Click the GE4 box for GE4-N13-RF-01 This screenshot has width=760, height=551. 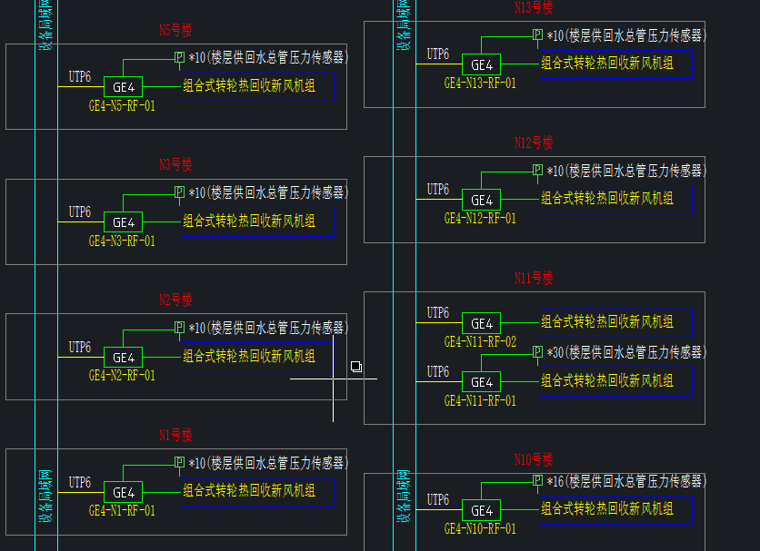[481, 64]
